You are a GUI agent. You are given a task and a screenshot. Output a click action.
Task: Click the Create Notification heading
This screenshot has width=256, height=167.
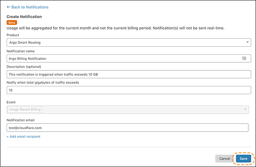point(24,16)
